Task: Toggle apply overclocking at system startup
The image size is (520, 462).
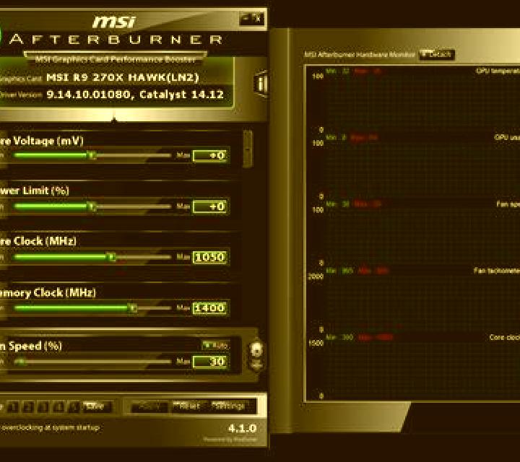Action: 50,427
